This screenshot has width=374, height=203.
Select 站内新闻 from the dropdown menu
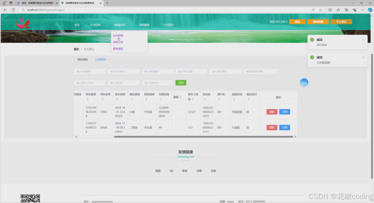(118, 36)
